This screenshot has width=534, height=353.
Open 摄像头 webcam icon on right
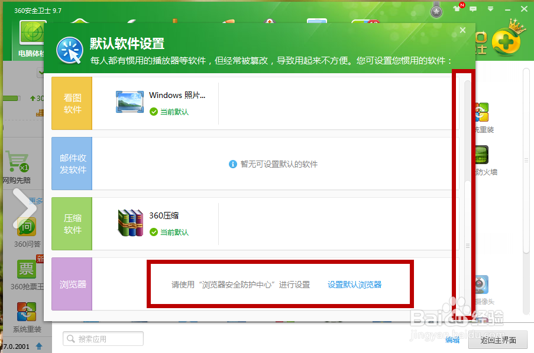[x=482, y=285]
